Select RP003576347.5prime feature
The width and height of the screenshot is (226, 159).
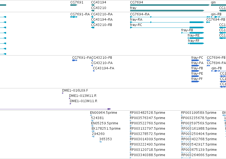click(131, 121)
